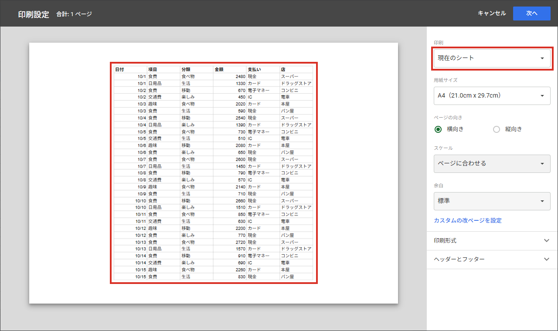Viewport: 558px width, 331px height.
Task: Click the 項目 header cell in preview
Action: click(x=163, y=69)
